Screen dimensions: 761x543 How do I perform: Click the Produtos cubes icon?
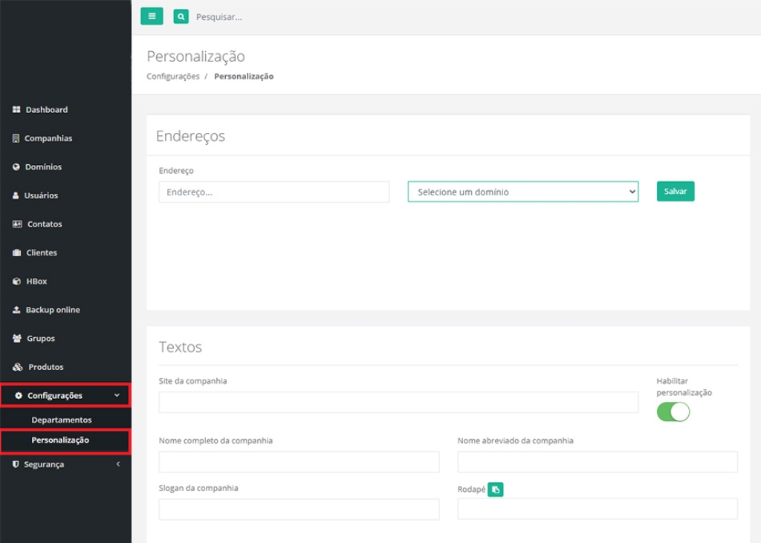tap(18, 367)
